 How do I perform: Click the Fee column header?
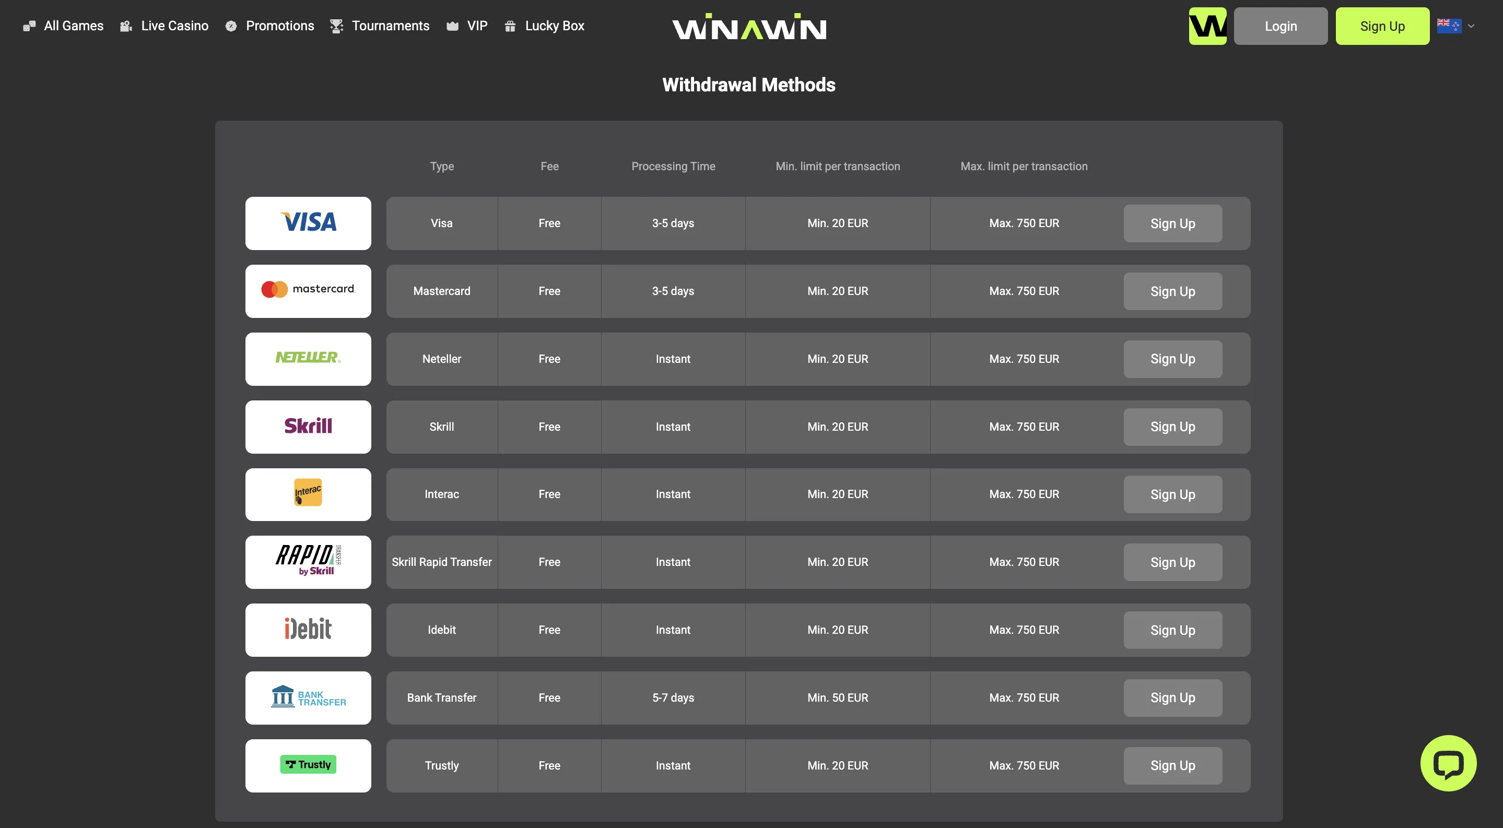tap(549, 166)
